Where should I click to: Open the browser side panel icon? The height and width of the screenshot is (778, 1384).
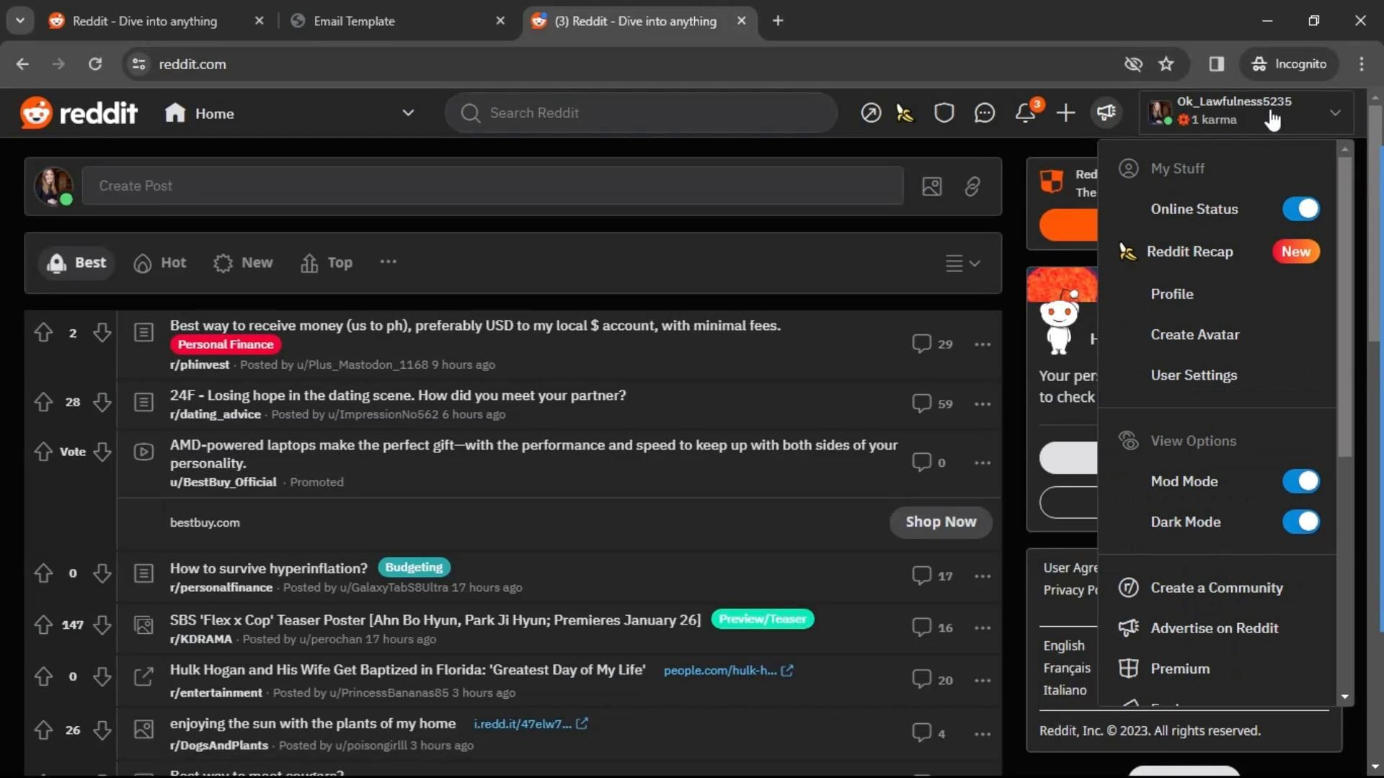1217,64
